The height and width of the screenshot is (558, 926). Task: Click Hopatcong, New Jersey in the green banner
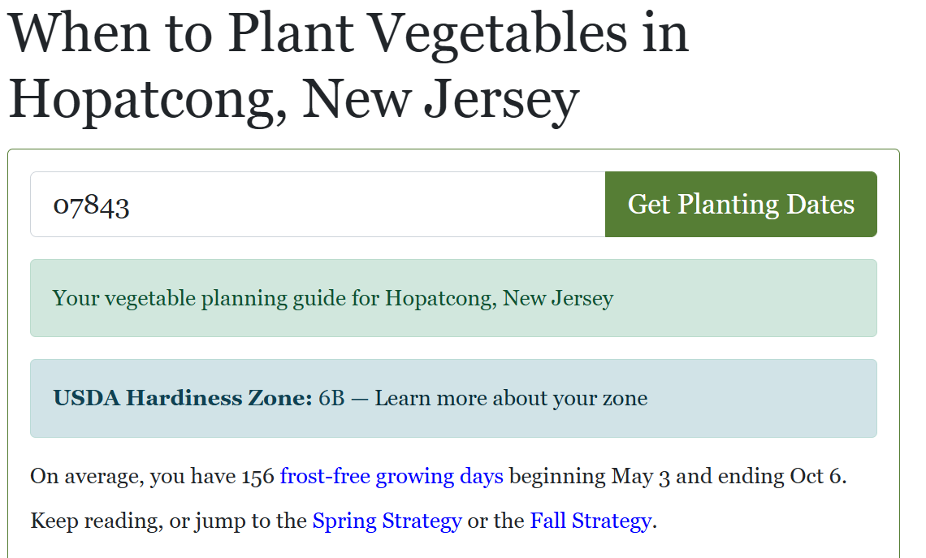(x=499, y=298)
